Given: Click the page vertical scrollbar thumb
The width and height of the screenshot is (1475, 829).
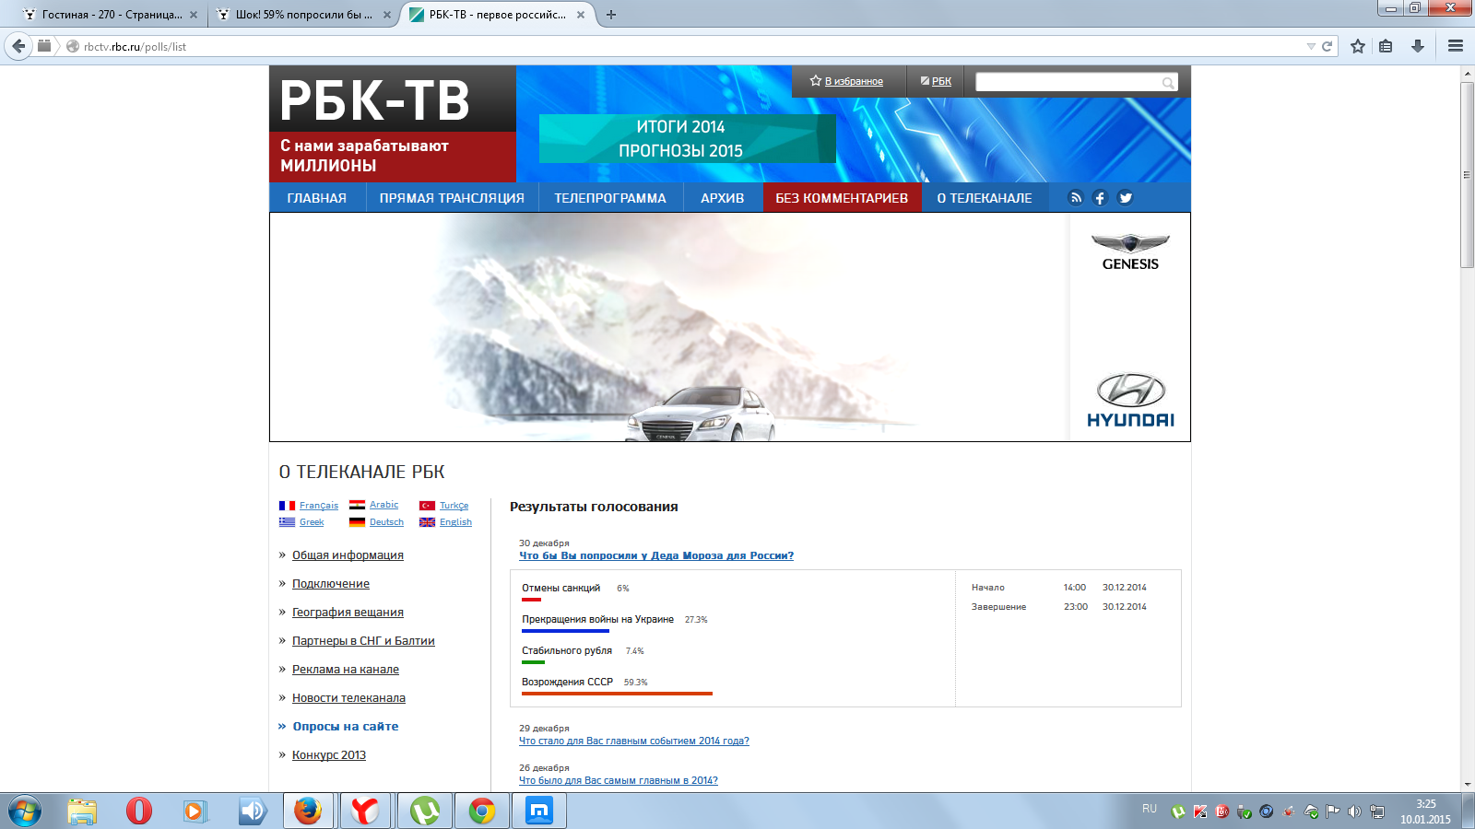Looking at the screenshot, I should tap(1468, 175).
